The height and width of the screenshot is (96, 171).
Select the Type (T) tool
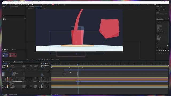[23, 5]
